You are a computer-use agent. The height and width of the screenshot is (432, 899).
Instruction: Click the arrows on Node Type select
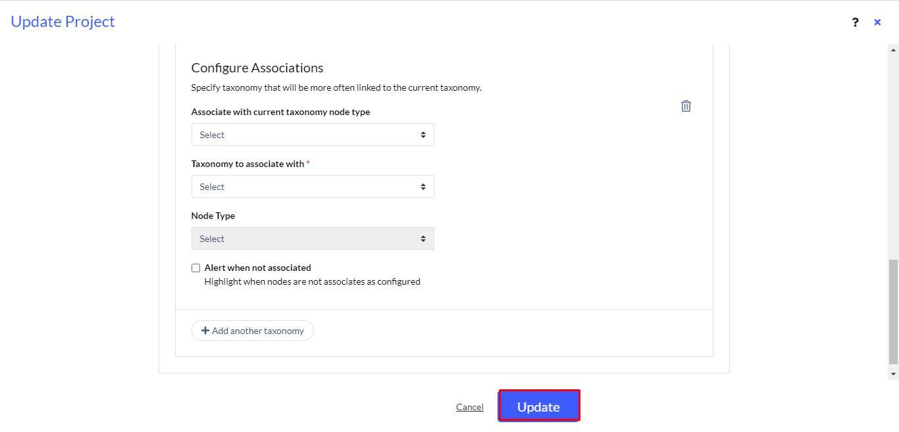coord(423,239)
